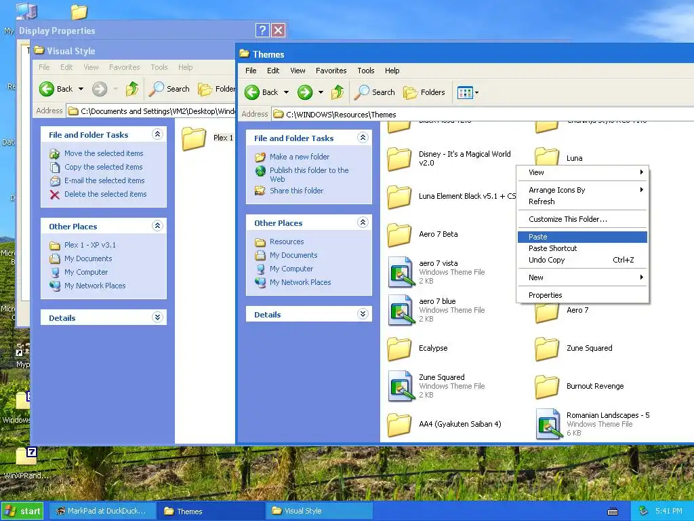Collapse File and Folder Tasks in Visual Style

click(x=157, y=134)
